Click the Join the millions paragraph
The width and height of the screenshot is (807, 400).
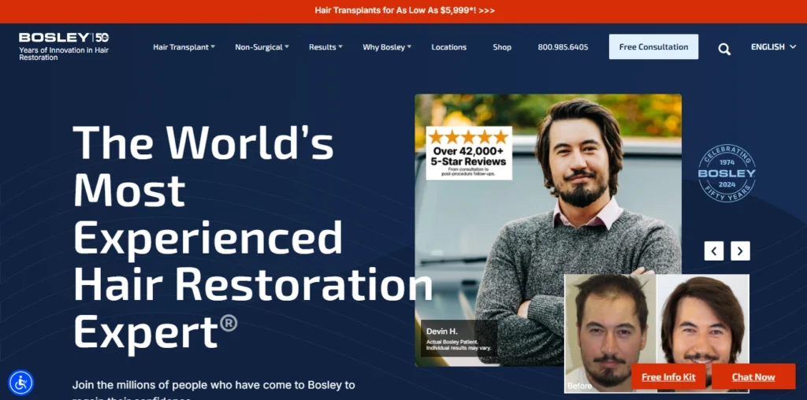click(x=213, y=390)
